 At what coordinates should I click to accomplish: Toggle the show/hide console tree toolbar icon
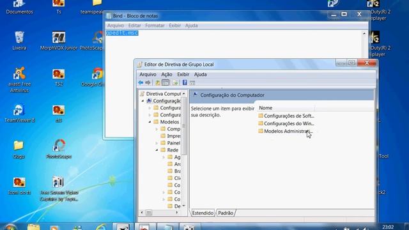pyautogui.click(x=166, y=82)
